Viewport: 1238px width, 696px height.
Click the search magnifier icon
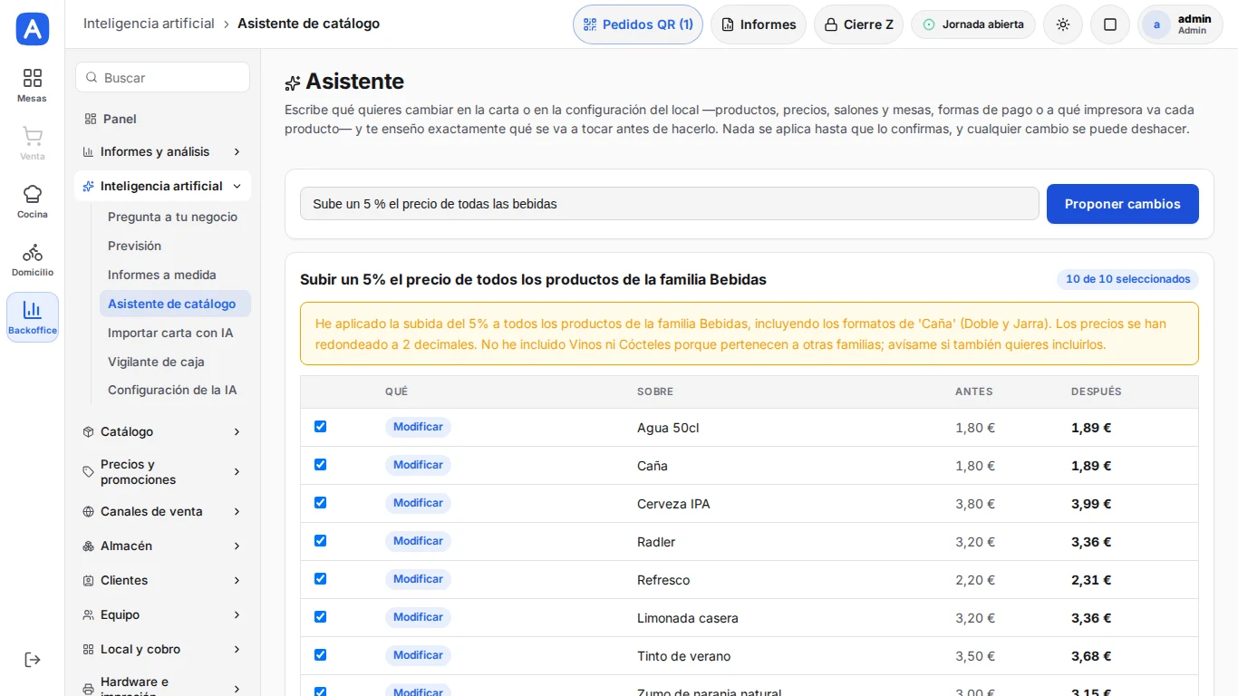[x=92, y=78]
